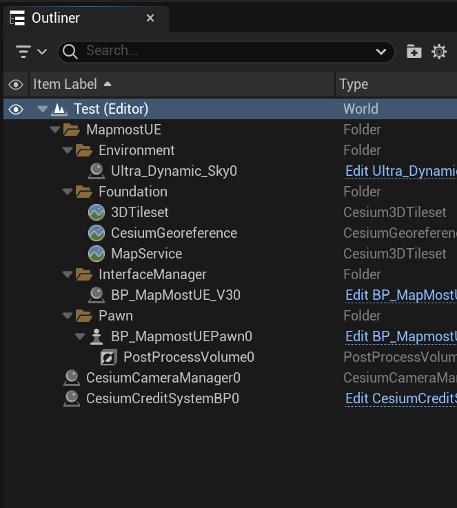Focus the Outliner search field
Image resolution: width=457 pixels, height=508 pixels.
[226, 52]
